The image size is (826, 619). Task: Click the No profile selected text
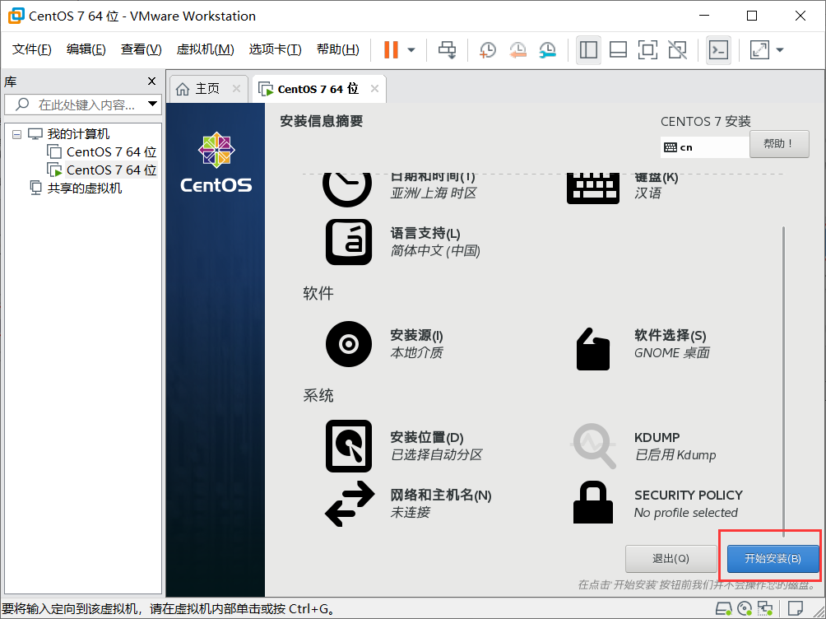point(686,513)
